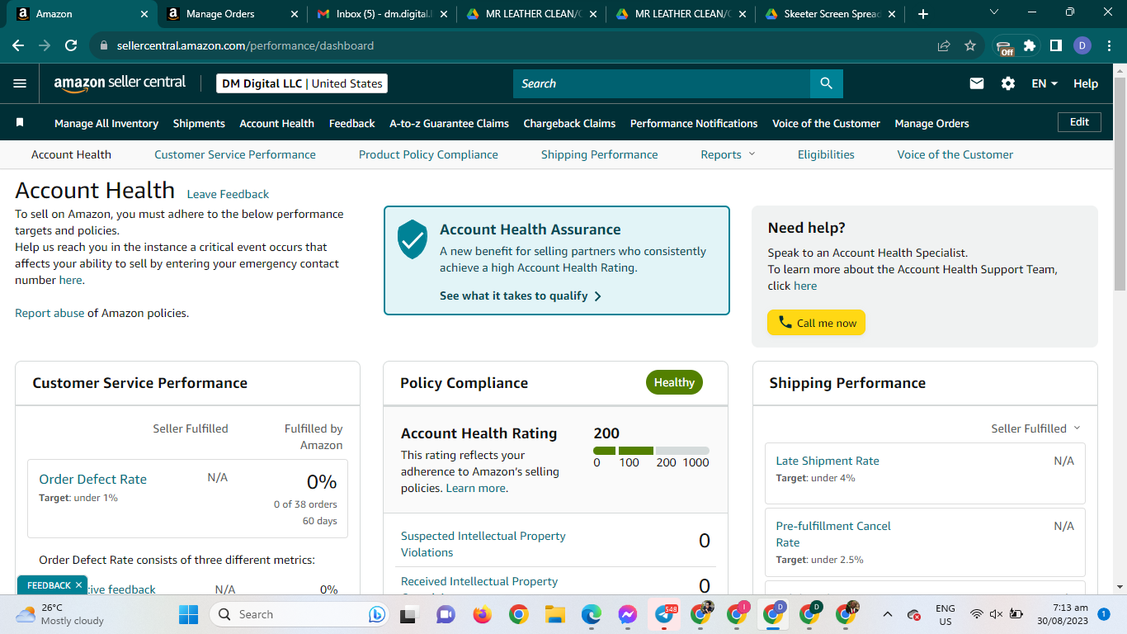
Task: Share this page using the address bar icon
Action: point(944,45)
